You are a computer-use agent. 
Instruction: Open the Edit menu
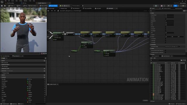point(9,1)
